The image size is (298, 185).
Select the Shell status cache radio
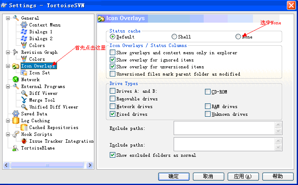[x=174, y=37]
